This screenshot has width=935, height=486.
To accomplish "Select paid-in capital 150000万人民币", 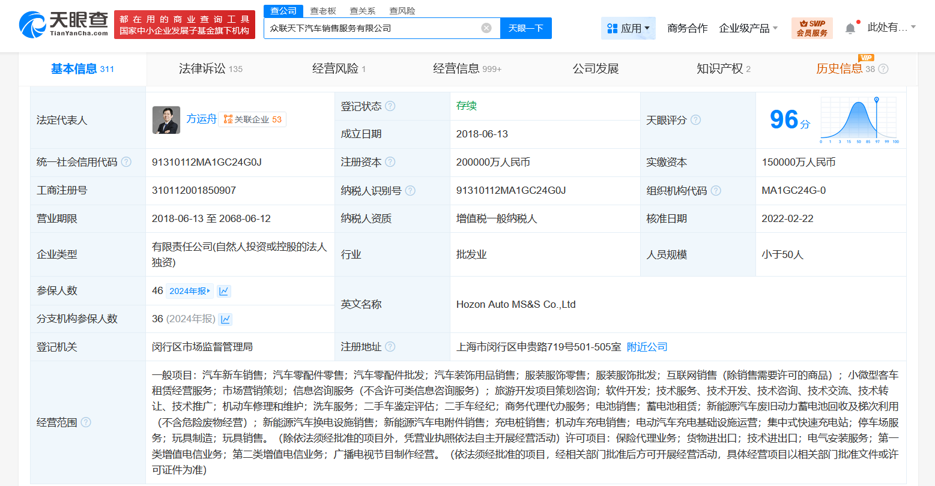I will 799,162.
